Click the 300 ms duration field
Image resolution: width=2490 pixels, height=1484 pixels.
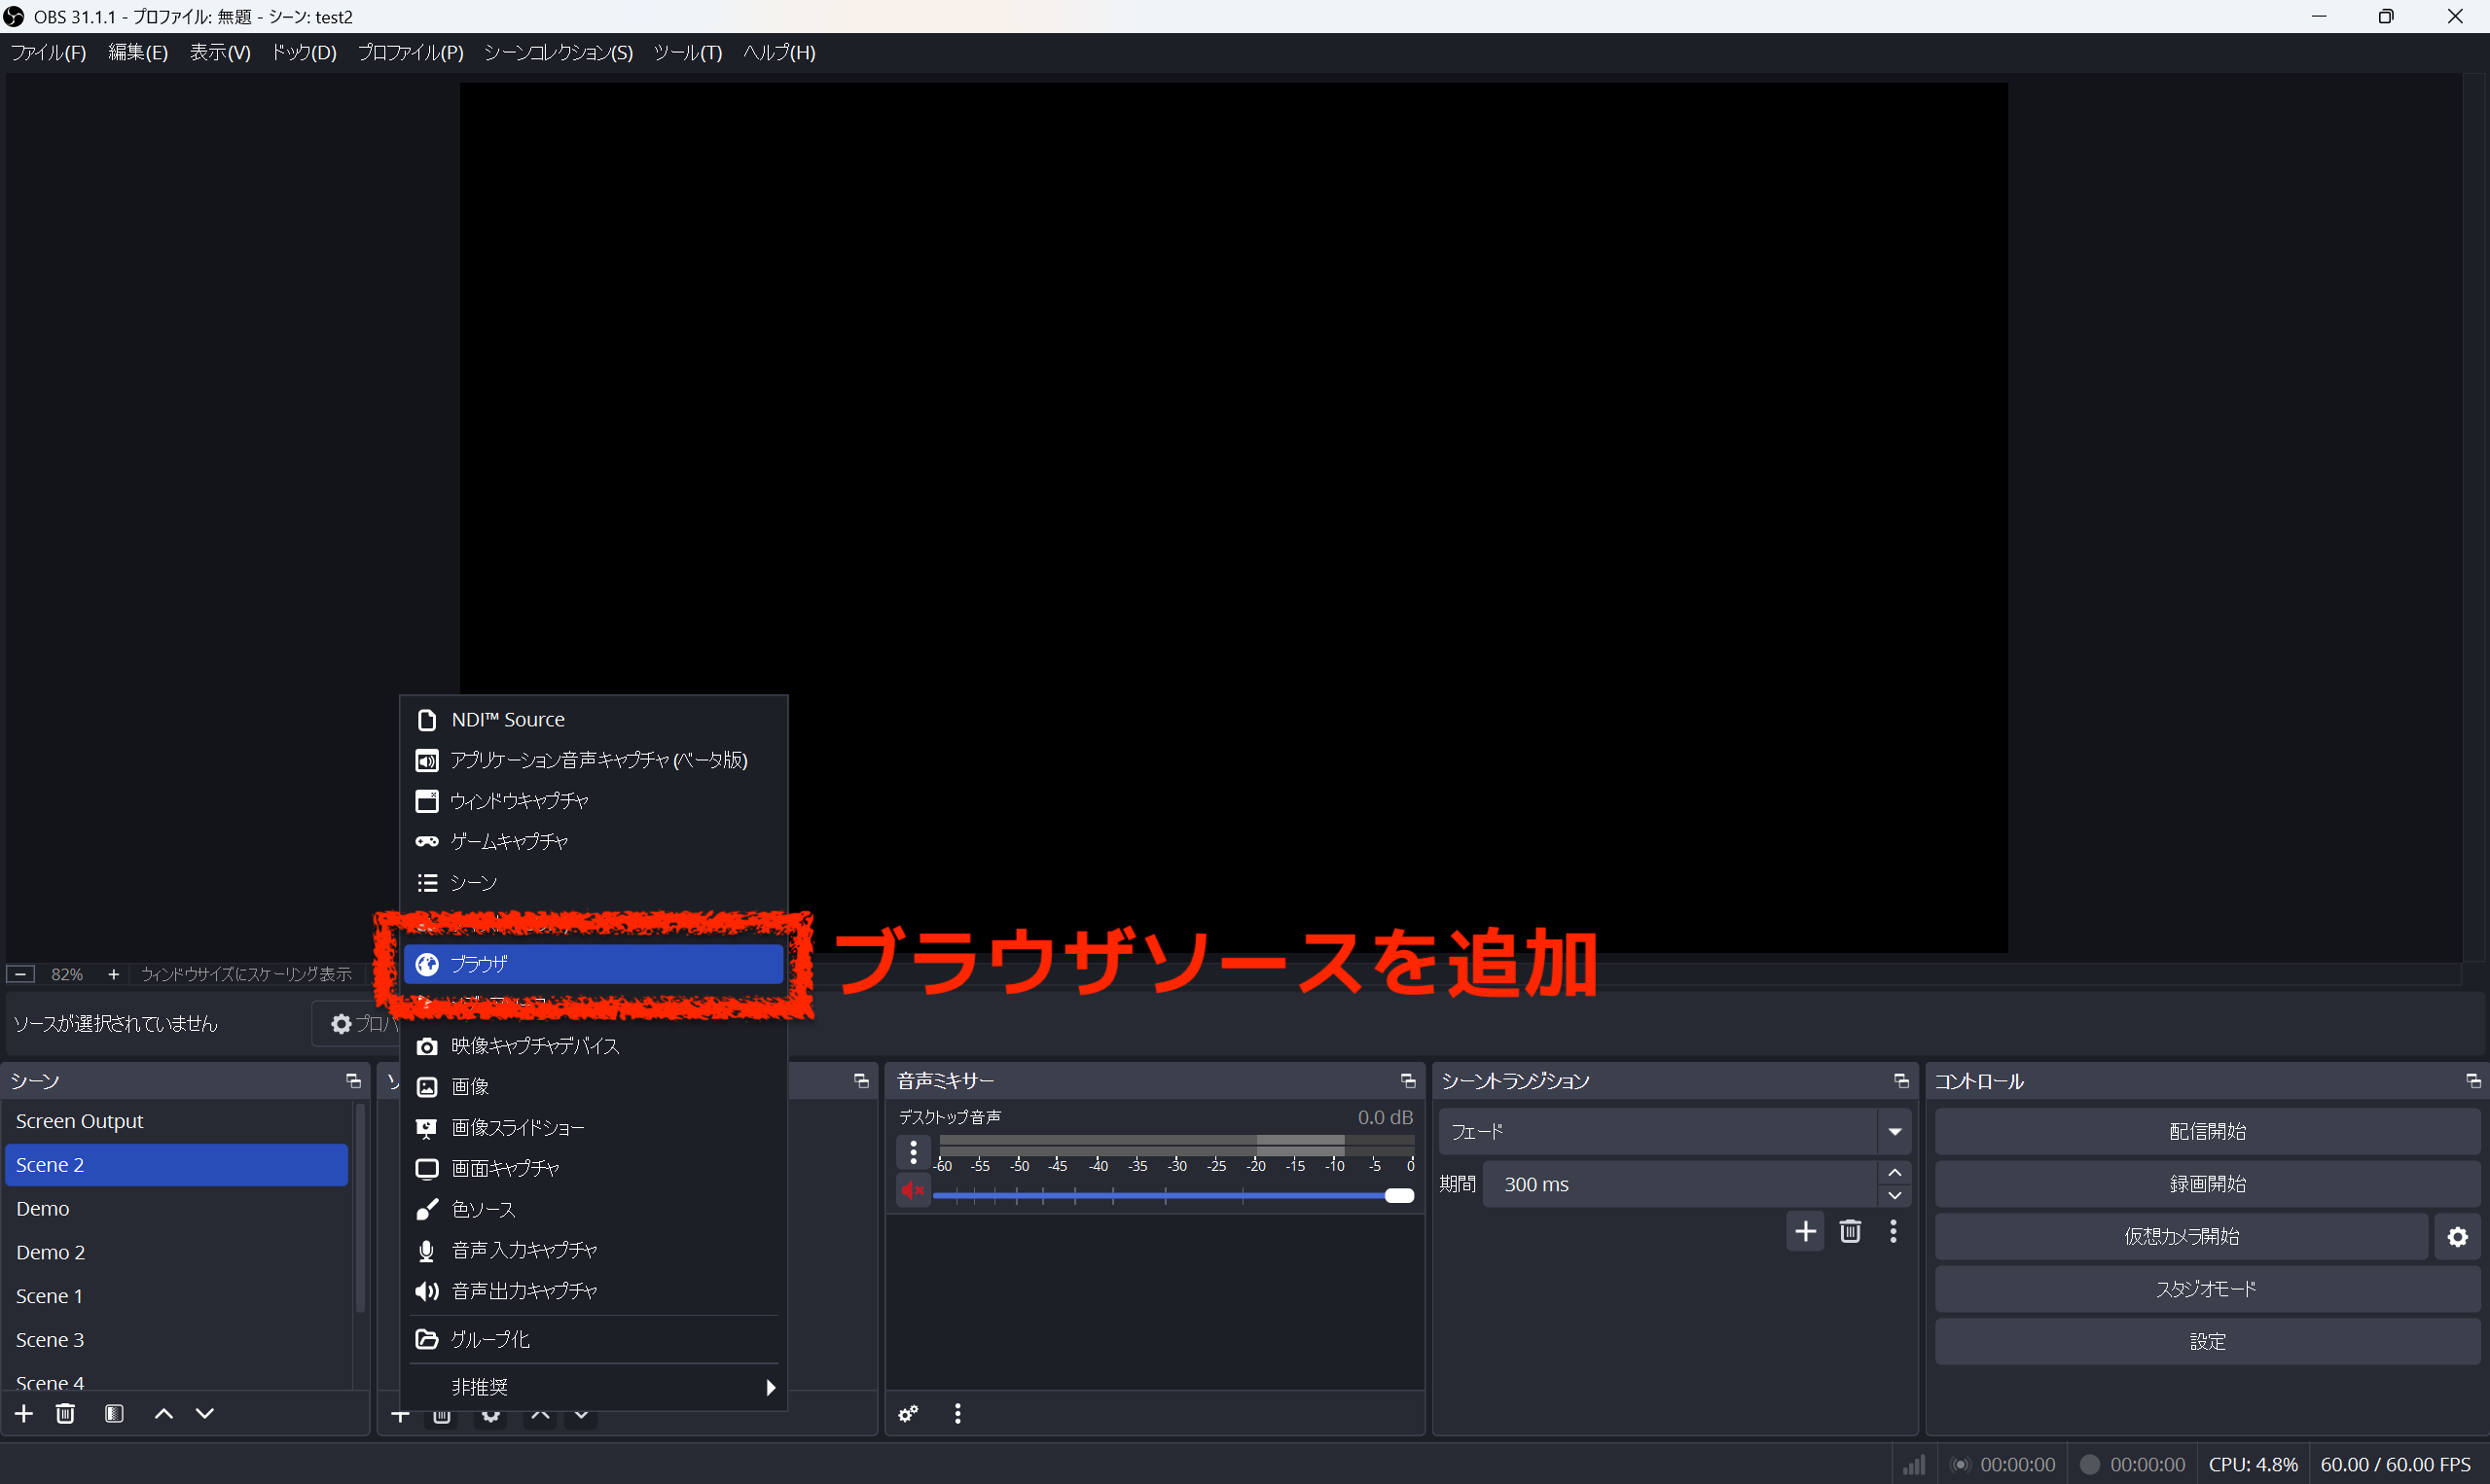coord(1678,1185)
